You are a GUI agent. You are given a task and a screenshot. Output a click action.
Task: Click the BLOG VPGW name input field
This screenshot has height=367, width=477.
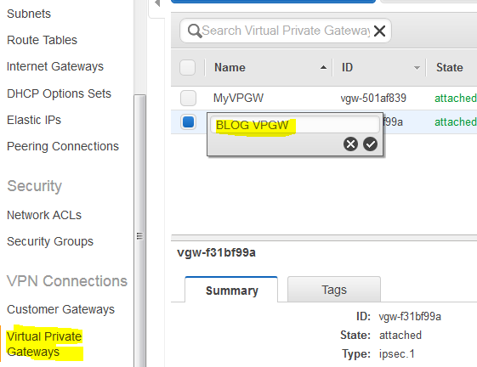295,125
